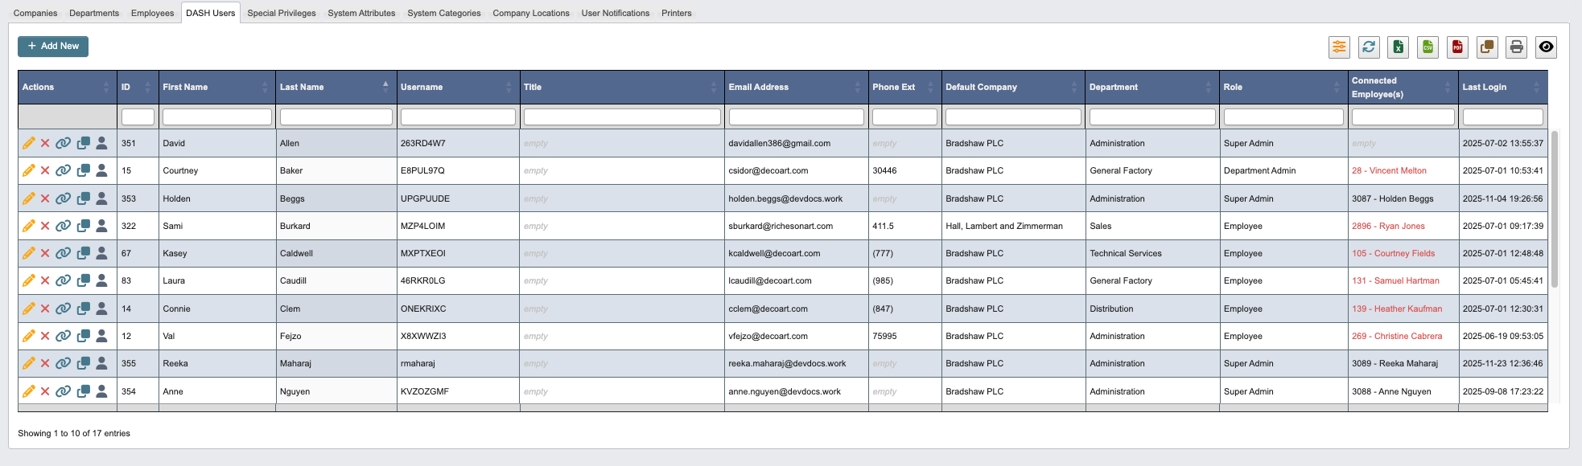Click the link icon for Holden Beggs

(x=63, y=198)
